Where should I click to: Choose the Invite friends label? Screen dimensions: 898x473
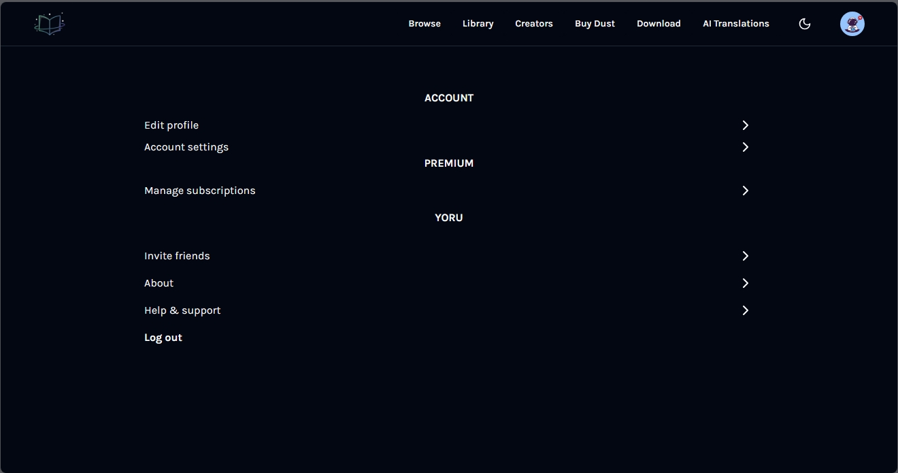pyautogui.click(x=177, y=256)
